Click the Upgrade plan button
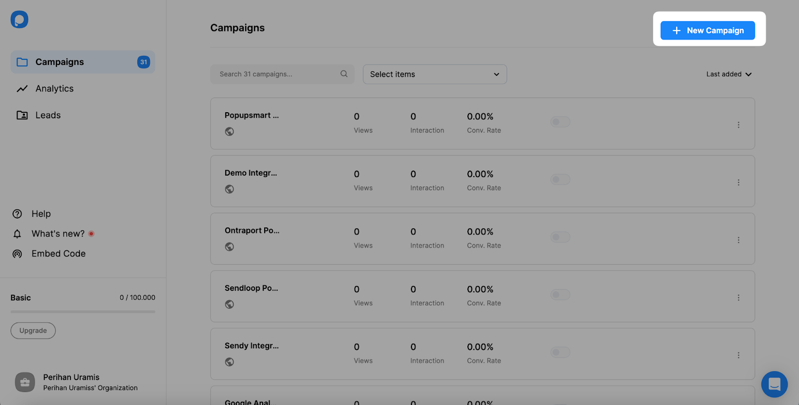 [33, 331]
